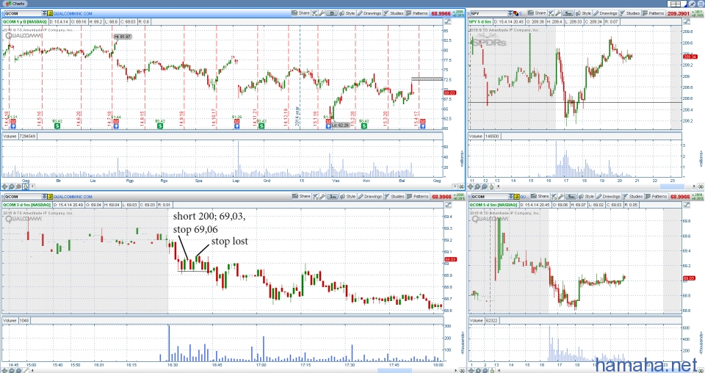The height and width of the screenshot is (373, 705).
Task: Open Patterns menu in QCOM daily chart
Action: [417, 13]
